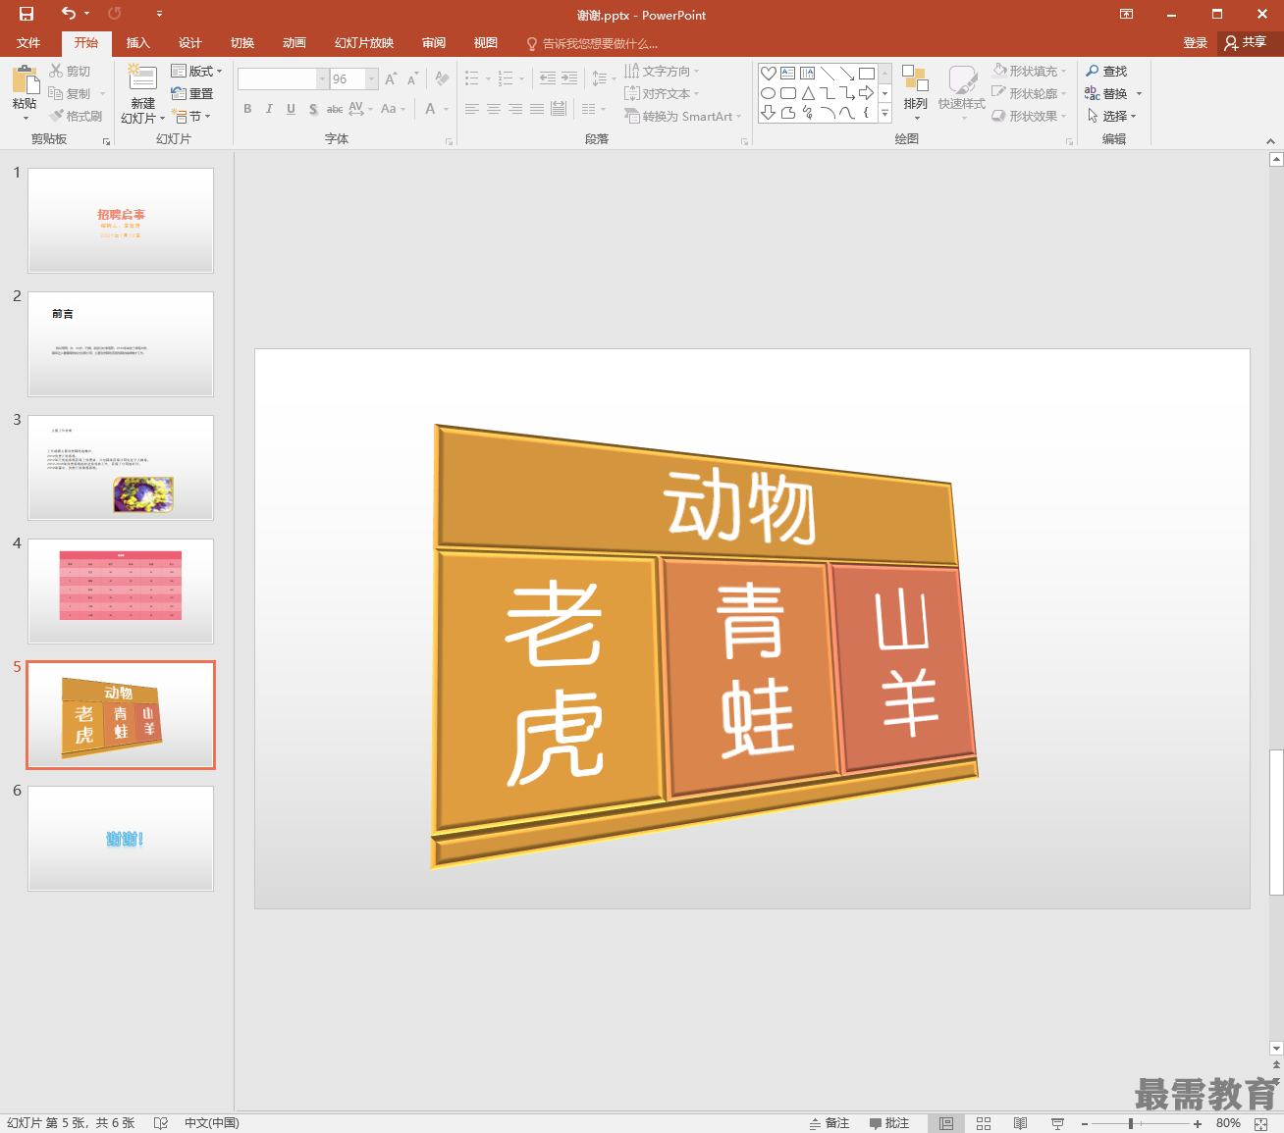Increase font size with the larger A icon

tap(391, 78)
